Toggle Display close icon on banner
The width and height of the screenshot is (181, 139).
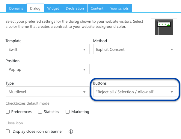(x=7, y=132)
